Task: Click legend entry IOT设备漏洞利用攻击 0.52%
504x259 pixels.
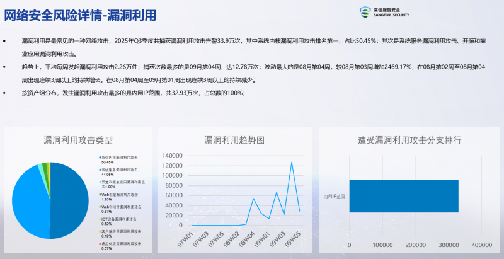Action: (x=118, y=221)
